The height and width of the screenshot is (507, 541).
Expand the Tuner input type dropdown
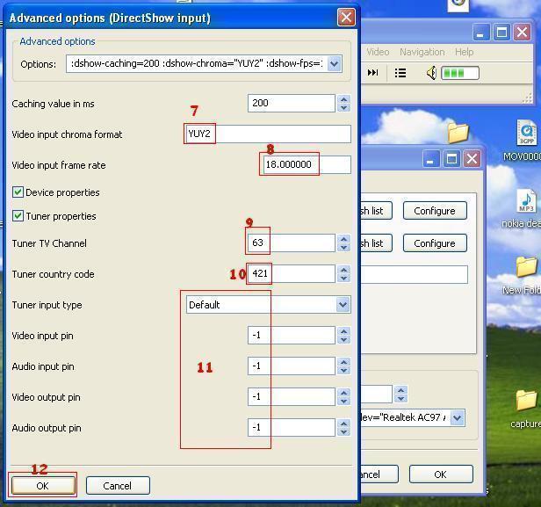343,305
